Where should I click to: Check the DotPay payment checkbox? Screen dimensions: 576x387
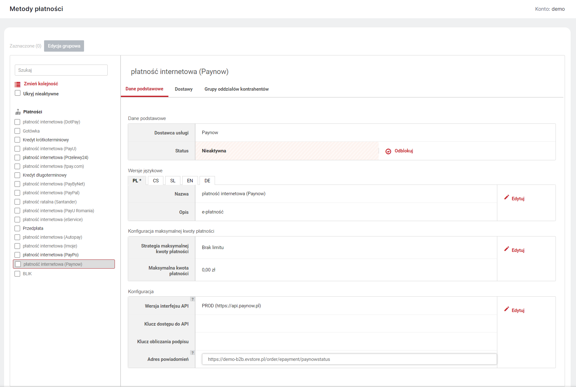[17, 122]
